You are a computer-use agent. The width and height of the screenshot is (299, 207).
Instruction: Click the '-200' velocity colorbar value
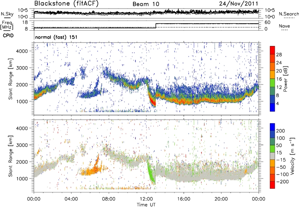[283, 182]
